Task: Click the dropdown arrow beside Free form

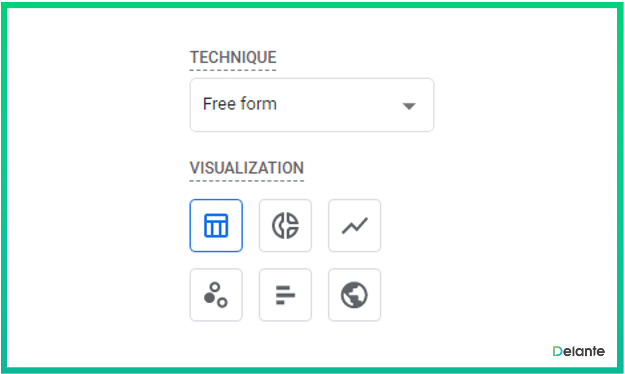Action: pos(409,106)
